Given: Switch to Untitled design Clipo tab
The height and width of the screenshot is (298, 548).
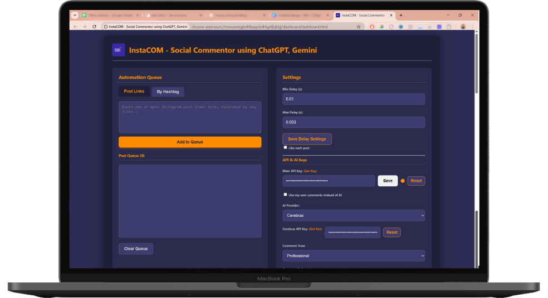Looking at the screenshot, I should [x=301, y=16].
